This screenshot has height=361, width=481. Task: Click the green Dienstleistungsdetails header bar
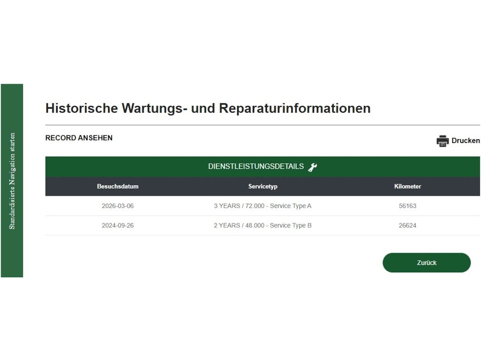(x=263, y=167)
